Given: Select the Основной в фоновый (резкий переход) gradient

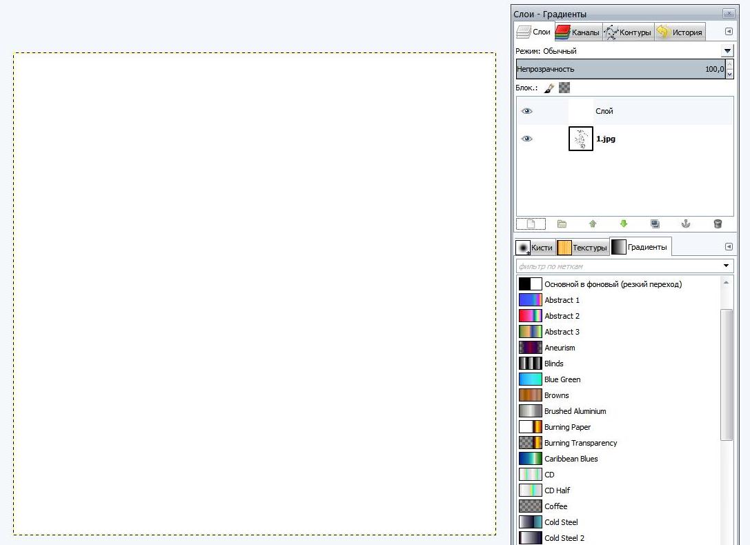Looking at the screenshot, I should point(619,284).
